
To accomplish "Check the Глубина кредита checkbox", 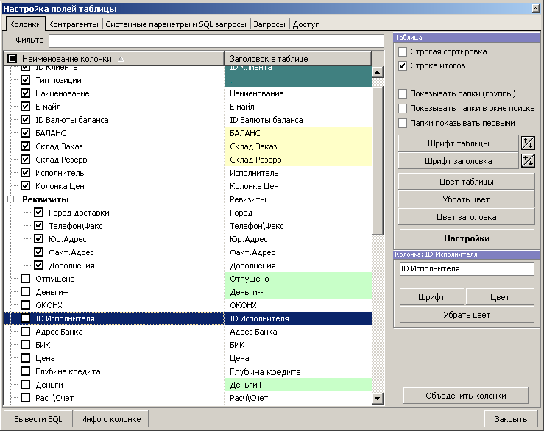I will (25, 371).
